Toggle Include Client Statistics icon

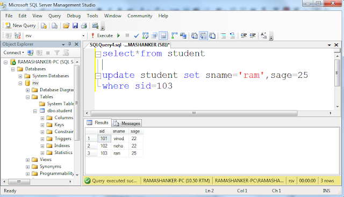tap(183, 35)
